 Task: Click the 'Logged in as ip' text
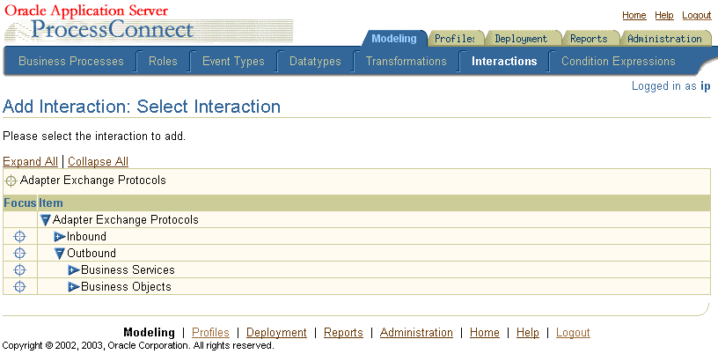(670, 85)
